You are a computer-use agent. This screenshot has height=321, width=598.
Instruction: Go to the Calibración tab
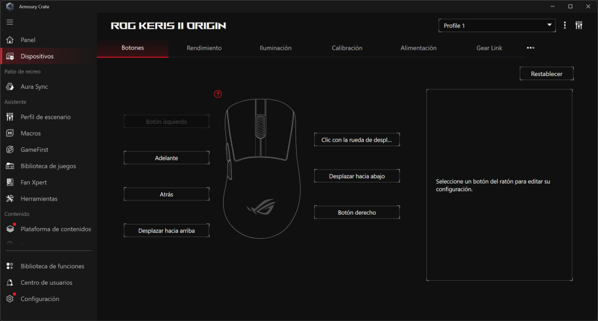coord(347,48)
